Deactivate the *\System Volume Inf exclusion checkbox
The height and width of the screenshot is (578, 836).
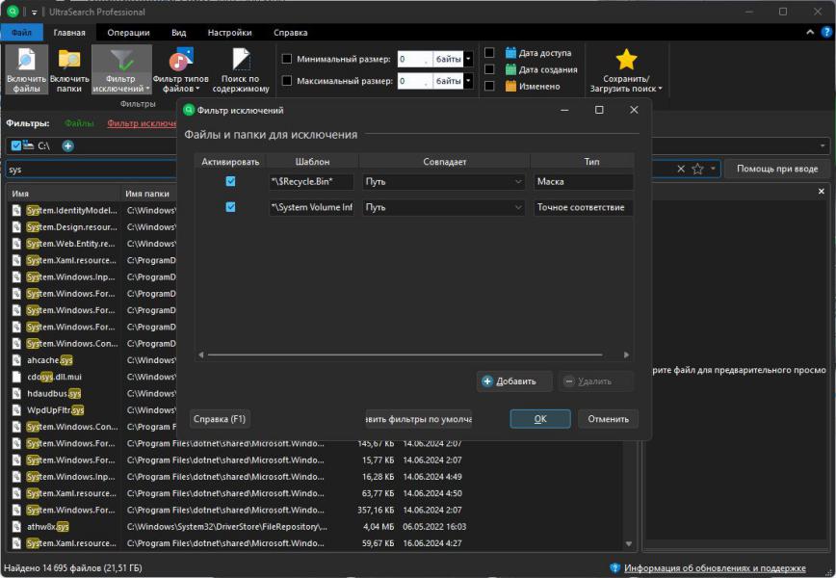tap(230, 207)
